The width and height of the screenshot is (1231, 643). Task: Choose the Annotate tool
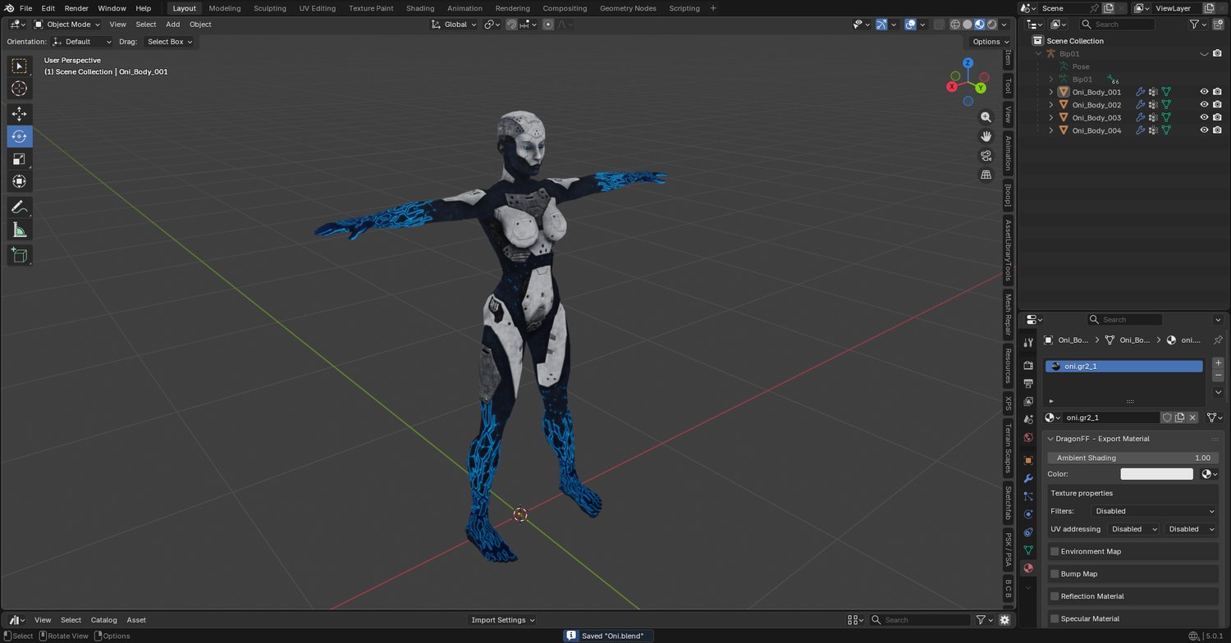[x=19, y=207]
